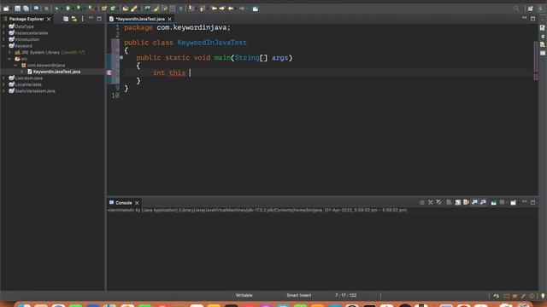Toggle Link with Editor in Package Explorer
This screenshot has width=547, height=307.
point(74,19)
